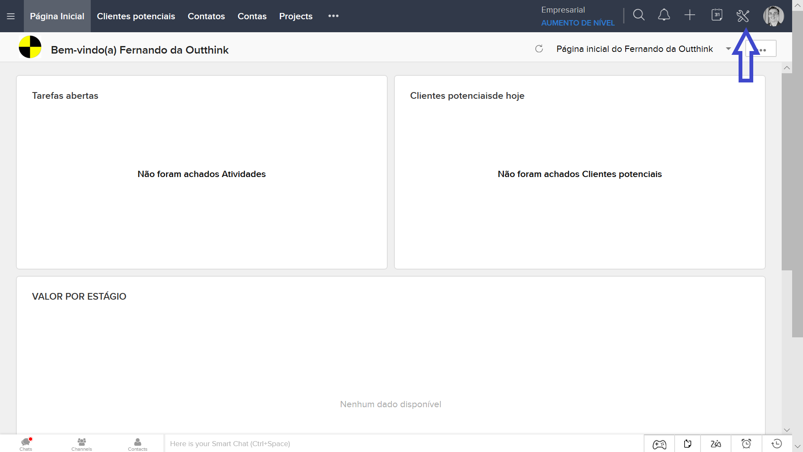Open the sticky notes icon
Image resolution: width=803 pixels, height=452 pixels.
688,444
